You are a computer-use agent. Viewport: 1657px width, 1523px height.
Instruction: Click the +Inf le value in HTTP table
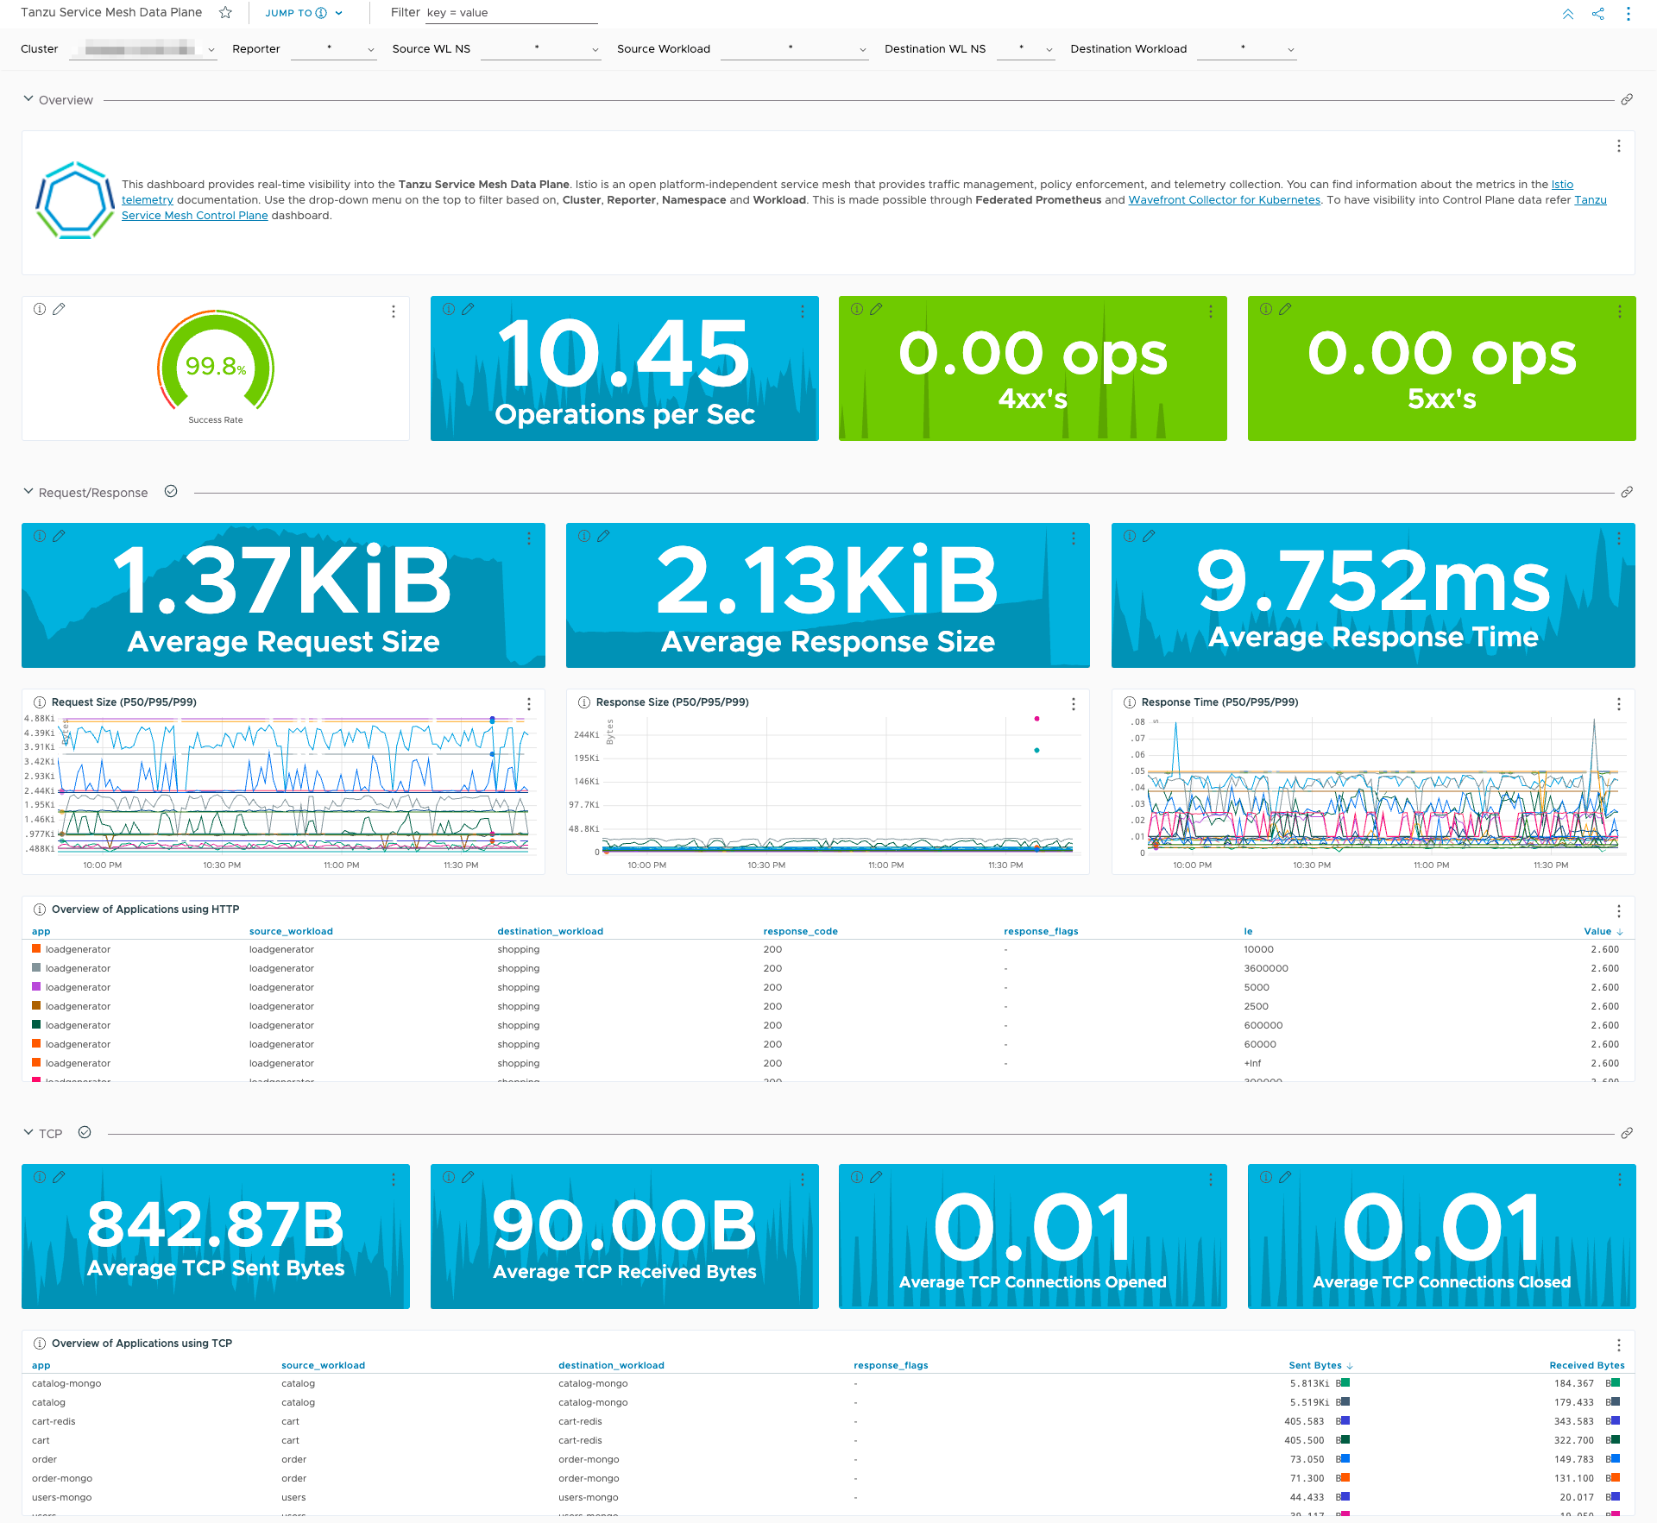click(x=1252, y=1063)
